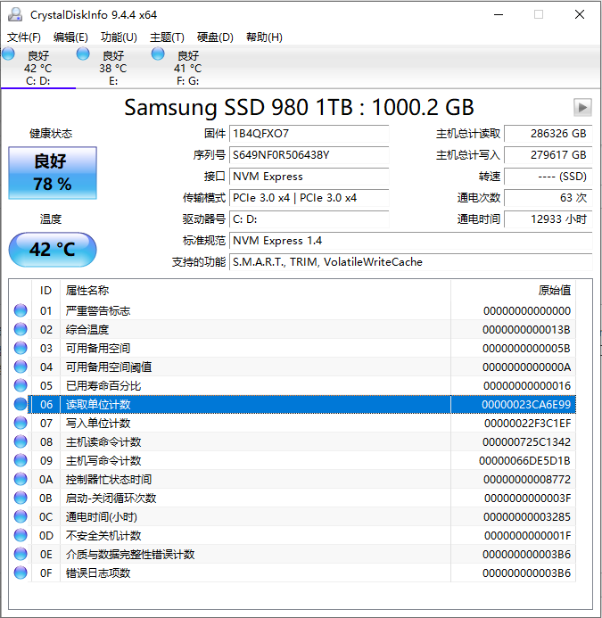Select row 0A 控制器忙状态时间
Image resolution: width=602 pixels, height=618 pixels.
click(292, 479)
